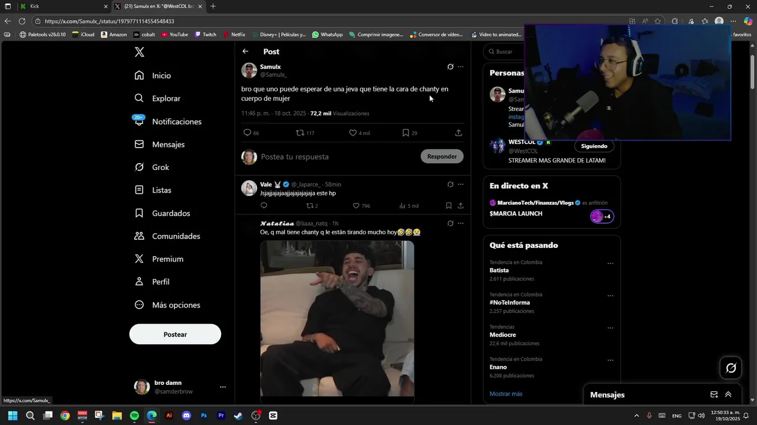Click Siguiendo button for WESTCOL

coord(594,146)
